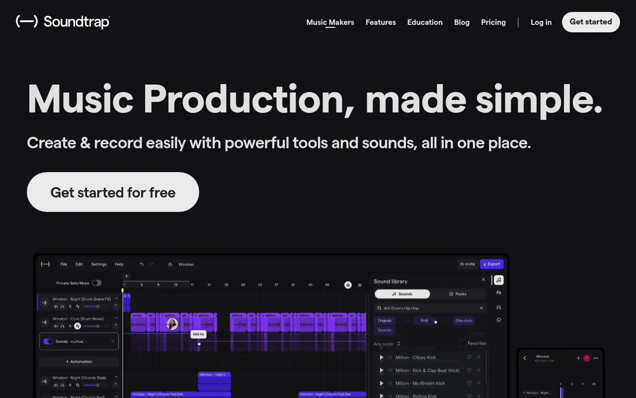Open the collaborators sidebar icon

tap(498, 307)
